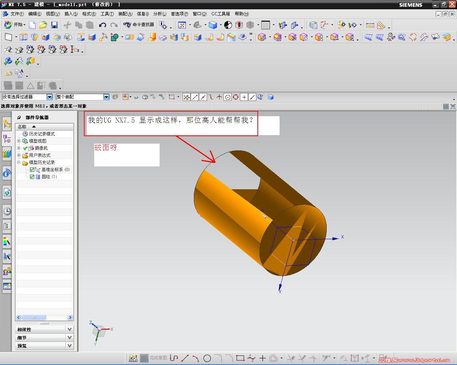Click the 开始 start button
The width and height of the screenshot is (457, 365).
click(15, 25)
